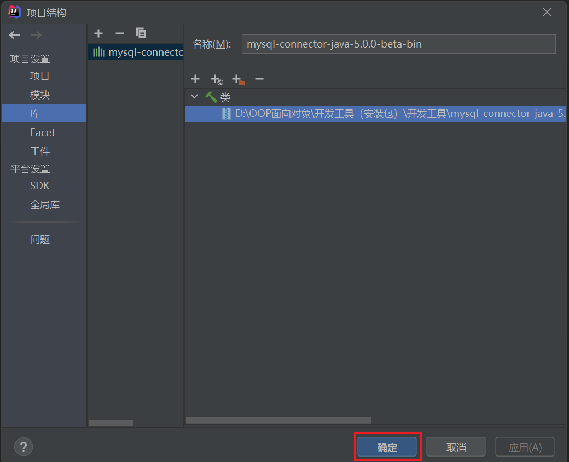Click 平台设置 section heading
The width and height of the screenshot is (569, 462).
click(30, 168)
